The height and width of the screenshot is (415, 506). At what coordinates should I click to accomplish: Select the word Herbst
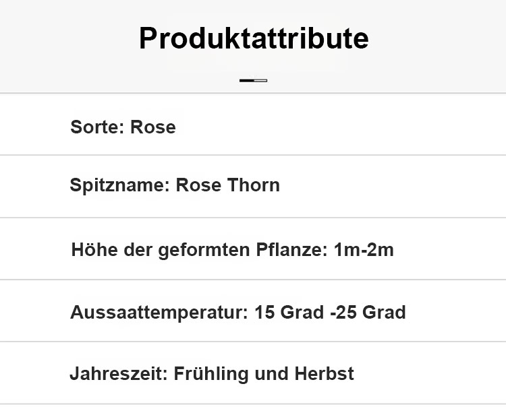click(324, 374)
